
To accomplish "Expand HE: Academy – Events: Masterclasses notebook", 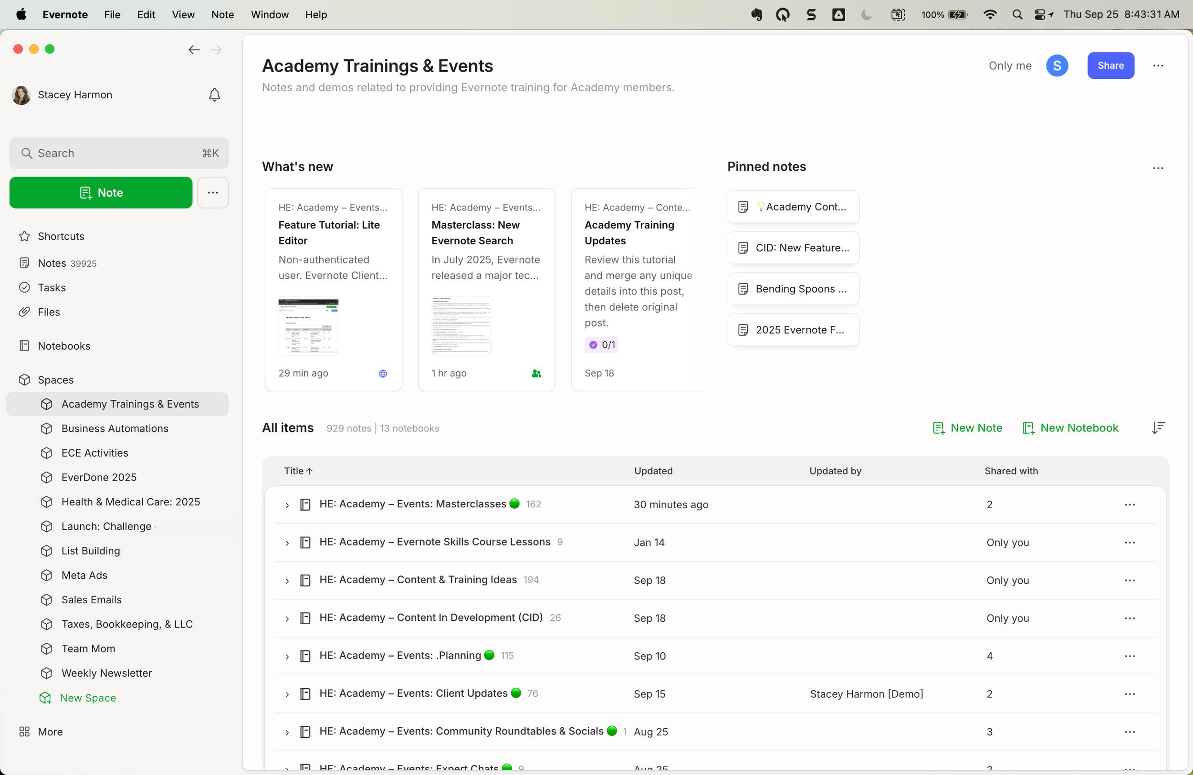I will (x=287, y=505).
